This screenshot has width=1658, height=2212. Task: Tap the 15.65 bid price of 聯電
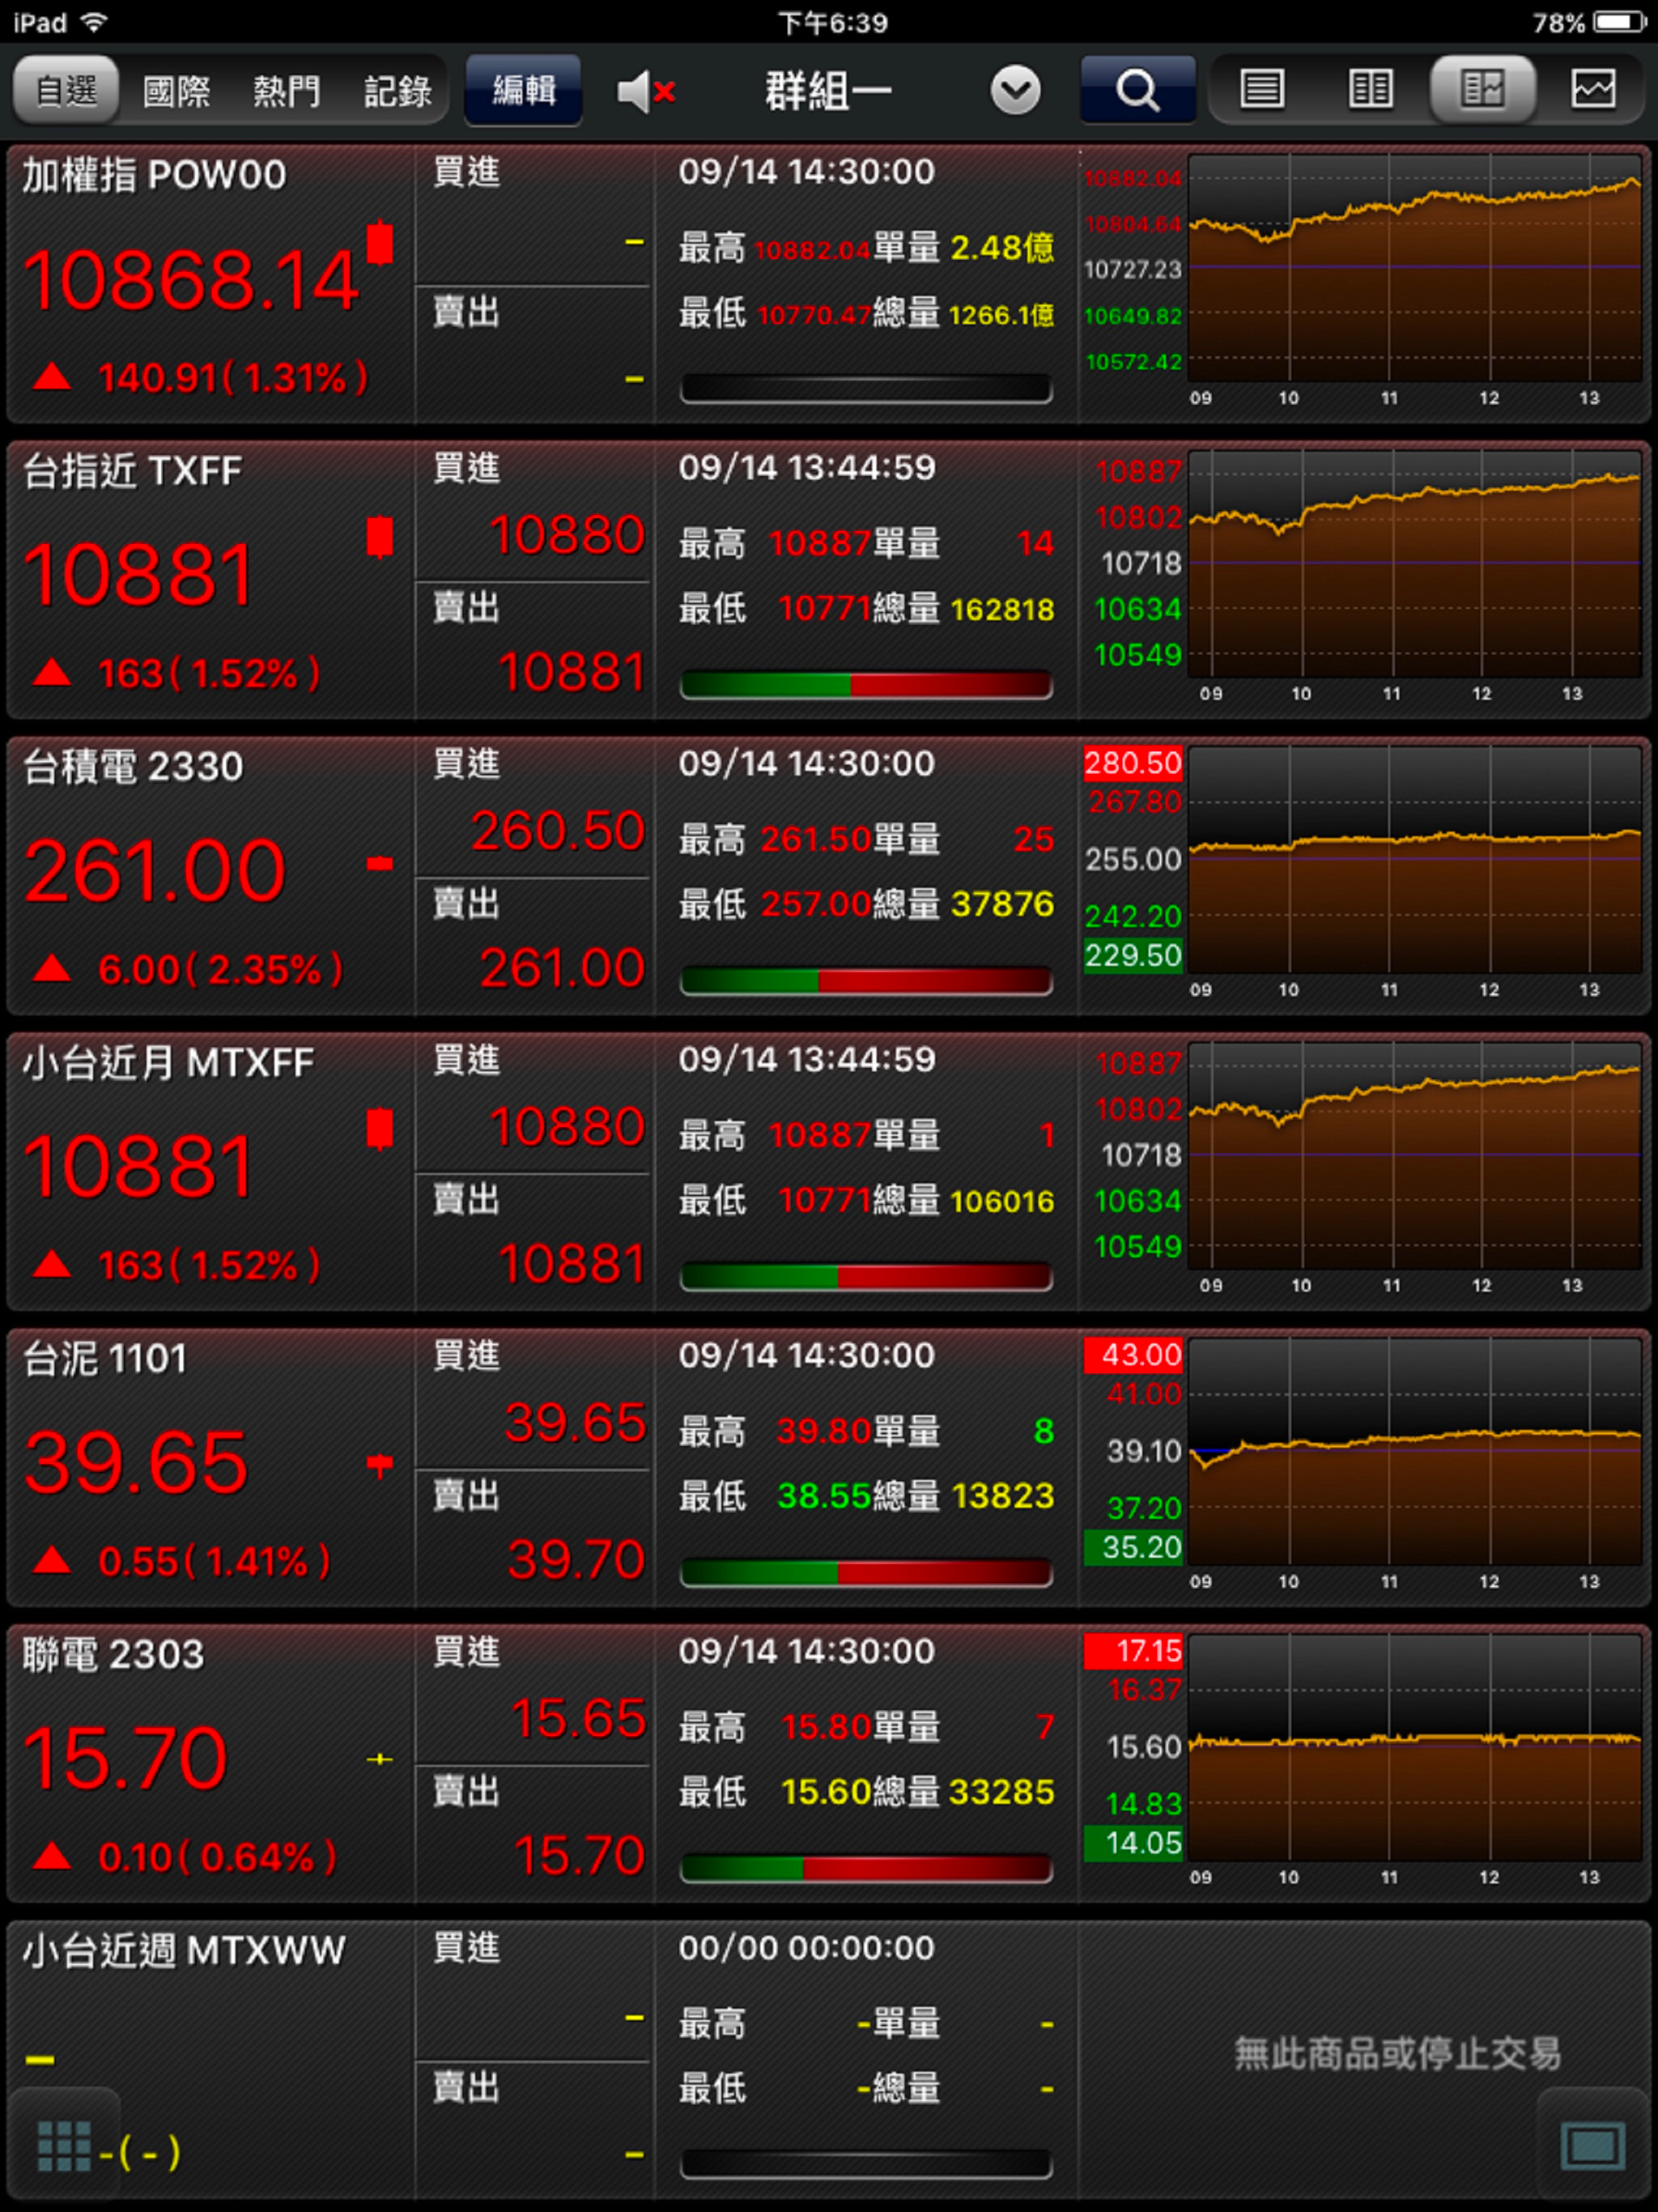tap(578, 1719)
